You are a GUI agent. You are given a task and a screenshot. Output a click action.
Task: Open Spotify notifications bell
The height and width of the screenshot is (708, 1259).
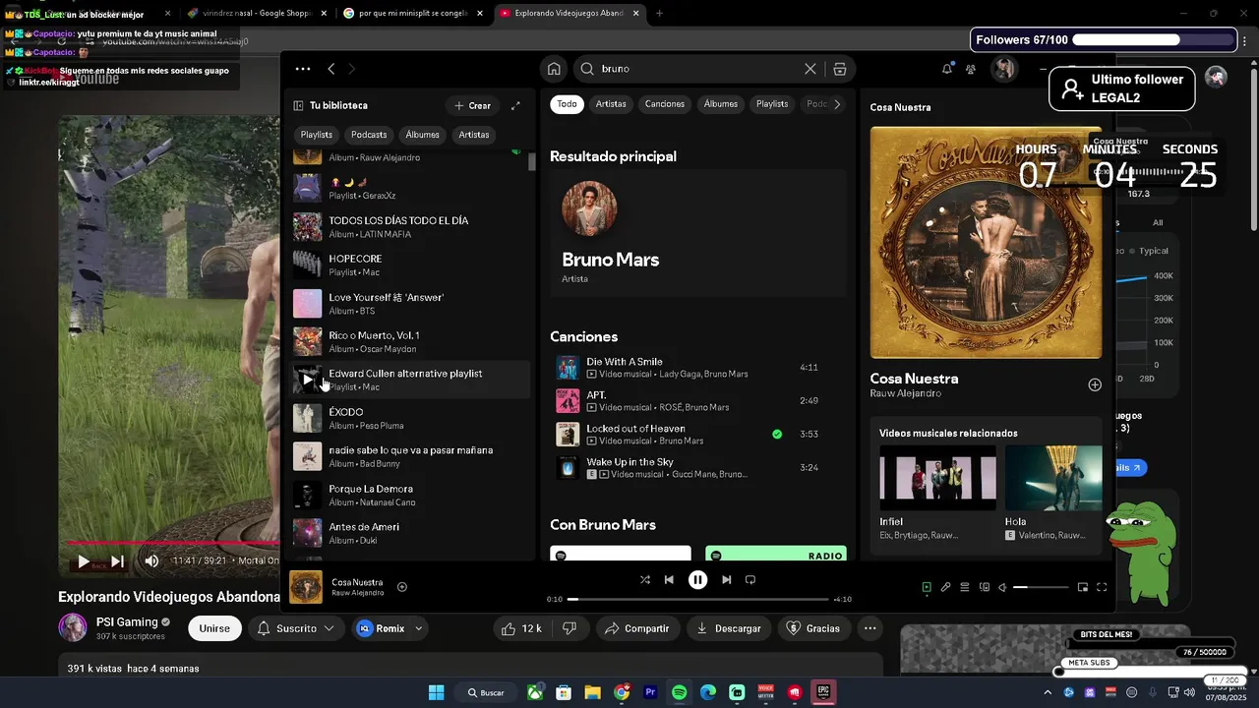(x=947, y=69)
